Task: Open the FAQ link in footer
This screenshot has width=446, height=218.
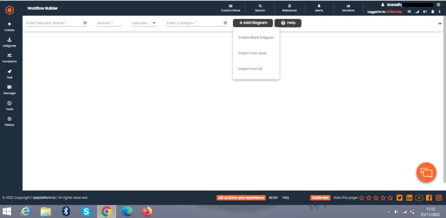Action: click(x=286, y=198)
